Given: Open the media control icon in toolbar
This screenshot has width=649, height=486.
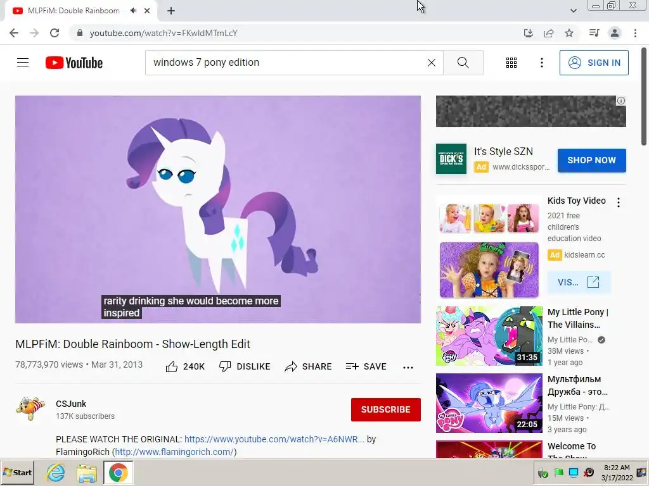Looking at the screenshot, I should (594, 33).
